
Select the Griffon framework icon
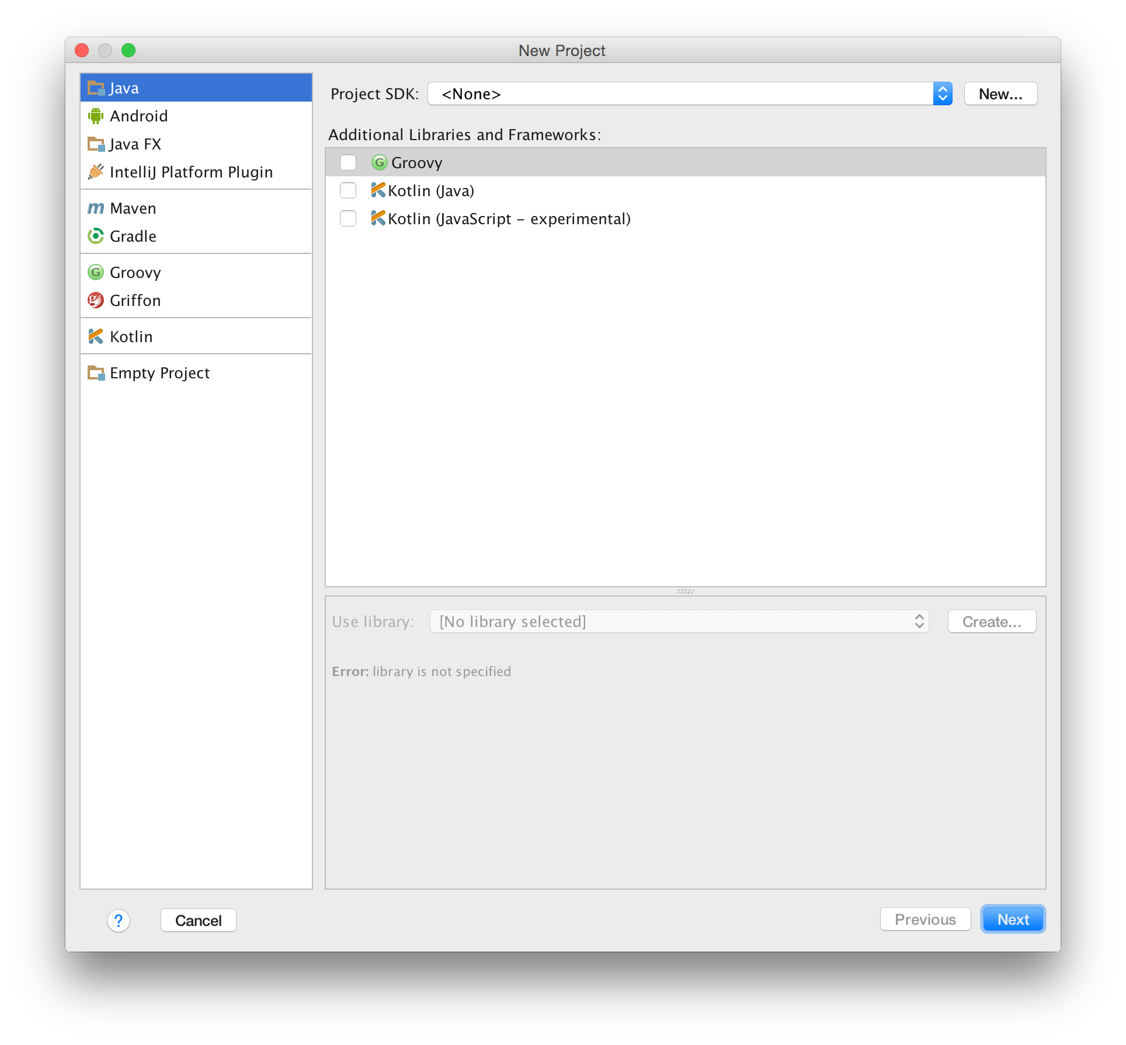pos(96,300)
